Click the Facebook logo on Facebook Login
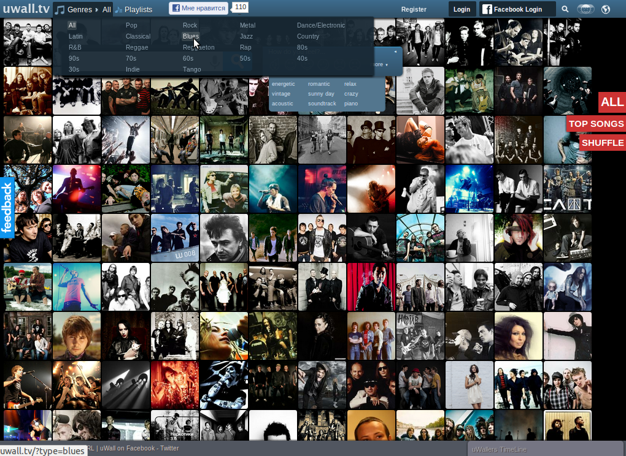This screenshot has height=456, width=626. pos(487,9)
